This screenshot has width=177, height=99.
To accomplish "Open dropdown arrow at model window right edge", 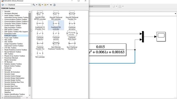I will (x=175, y=14).
